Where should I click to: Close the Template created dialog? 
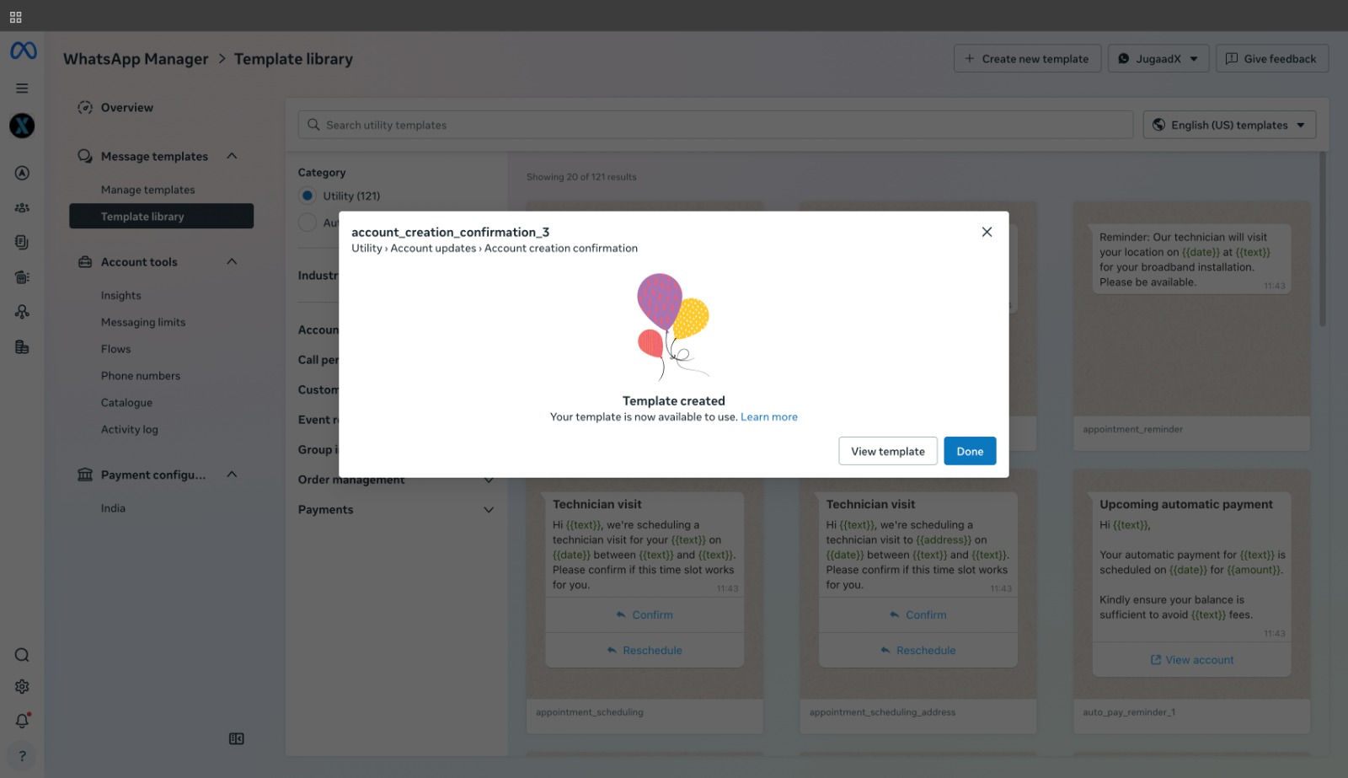tap(987, 232)
